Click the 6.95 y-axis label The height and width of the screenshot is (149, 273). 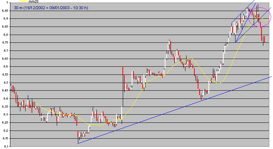click(5, 11)
